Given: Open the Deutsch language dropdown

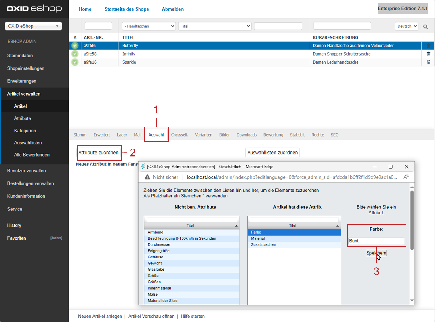Looking at the screenshot, I should click(x=406, y=26).
